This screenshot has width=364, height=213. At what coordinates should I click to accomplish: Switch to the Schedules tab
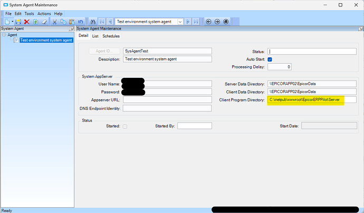(x=111, y=36)
